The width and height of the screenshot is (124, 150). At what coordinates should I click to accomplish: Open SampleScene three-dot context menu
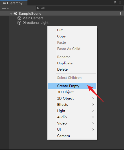tap(120, 14)
